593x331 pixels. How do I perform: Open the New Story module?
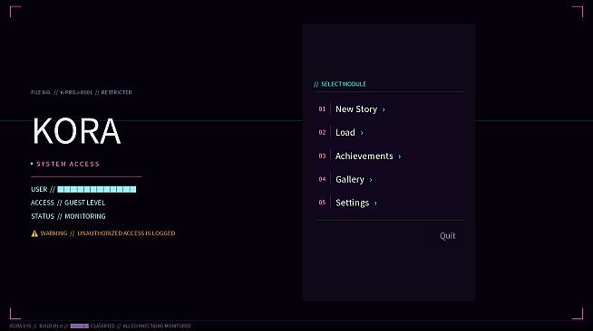[x=388, y=109]
